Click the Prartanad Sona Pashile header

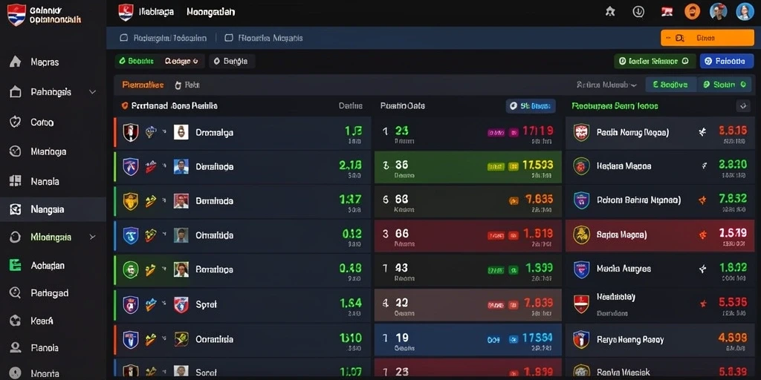coord(174,105)
